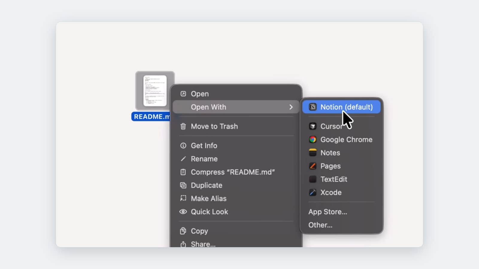
Task: Open file with Google Chrome
Action: 341,140
